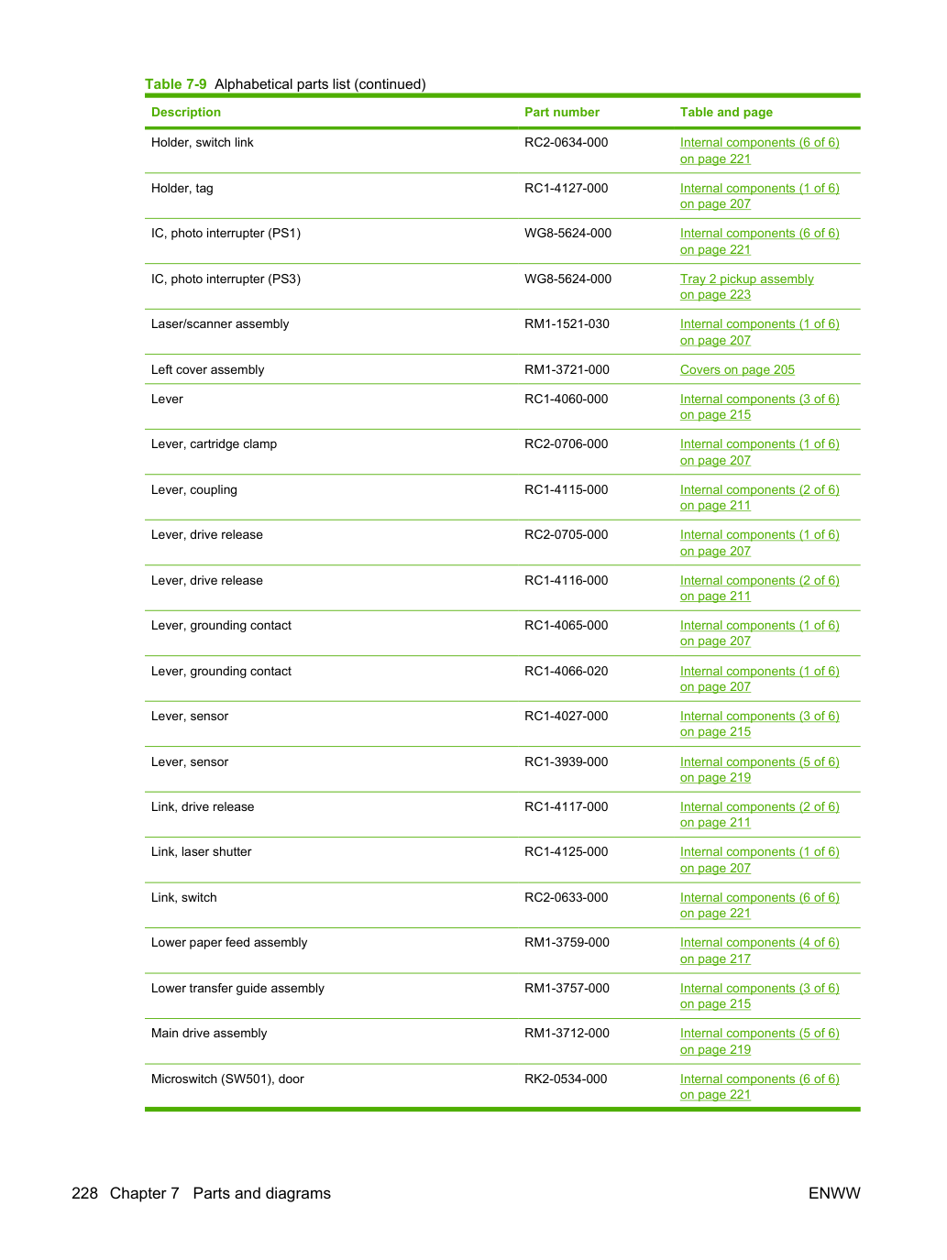The height and width of the screenshot is (1260, 947).
Task: Open the Holder, switch link page 221 link
Action: (x=759, y=150)
